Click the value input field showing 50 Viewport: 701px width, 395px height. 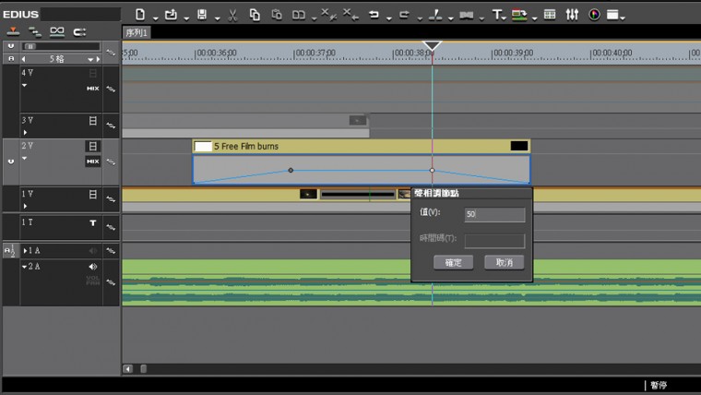point(494,214)
